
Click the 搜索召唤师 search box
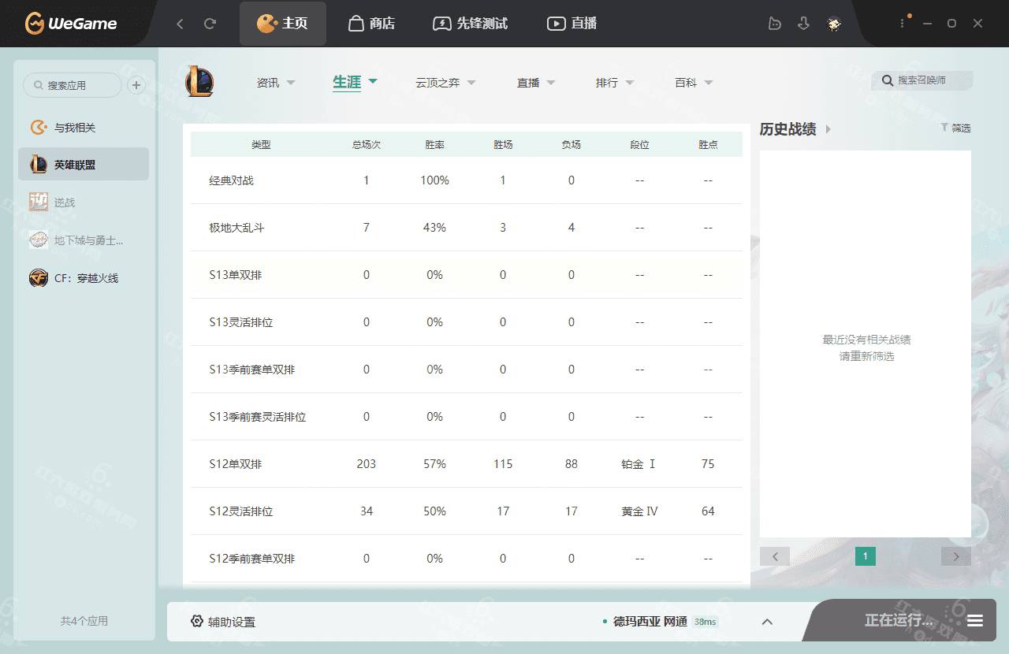tap(922, 80)
